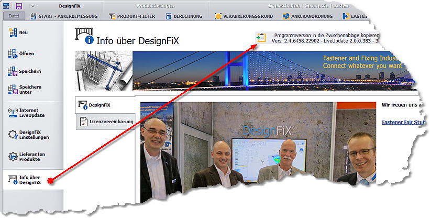
Task: Select the BERECHNUNG ribbon tab
Action: (184, 16)
